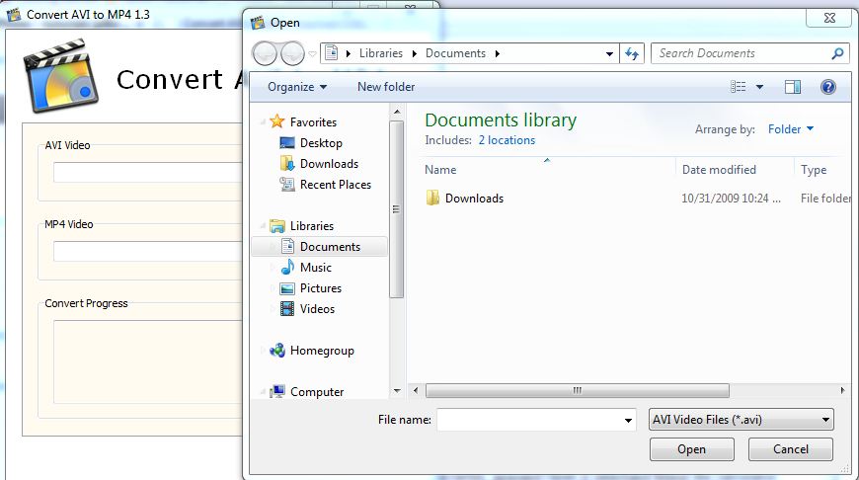This screenshot has height=480, width=859.
Task: Select Documents in the address breadcrumb
Action: click(x=455, y=53)
